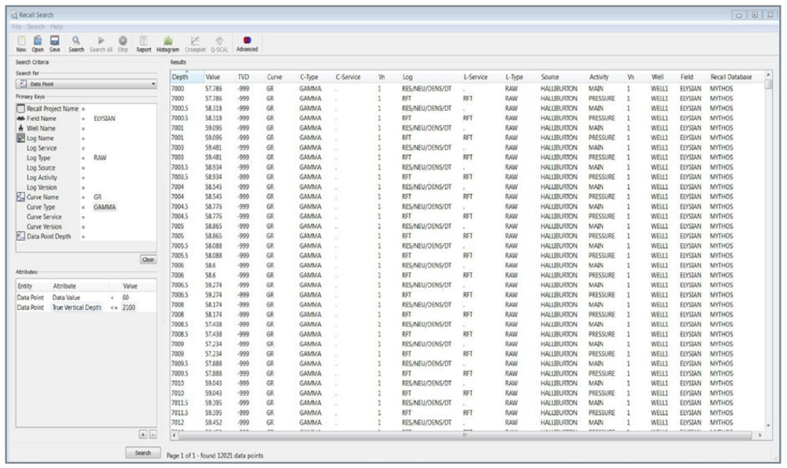Image resolution: width=787 pixels, height=468 pixels.
Task: Click the New toolbar icon
Action: (21, 43)
